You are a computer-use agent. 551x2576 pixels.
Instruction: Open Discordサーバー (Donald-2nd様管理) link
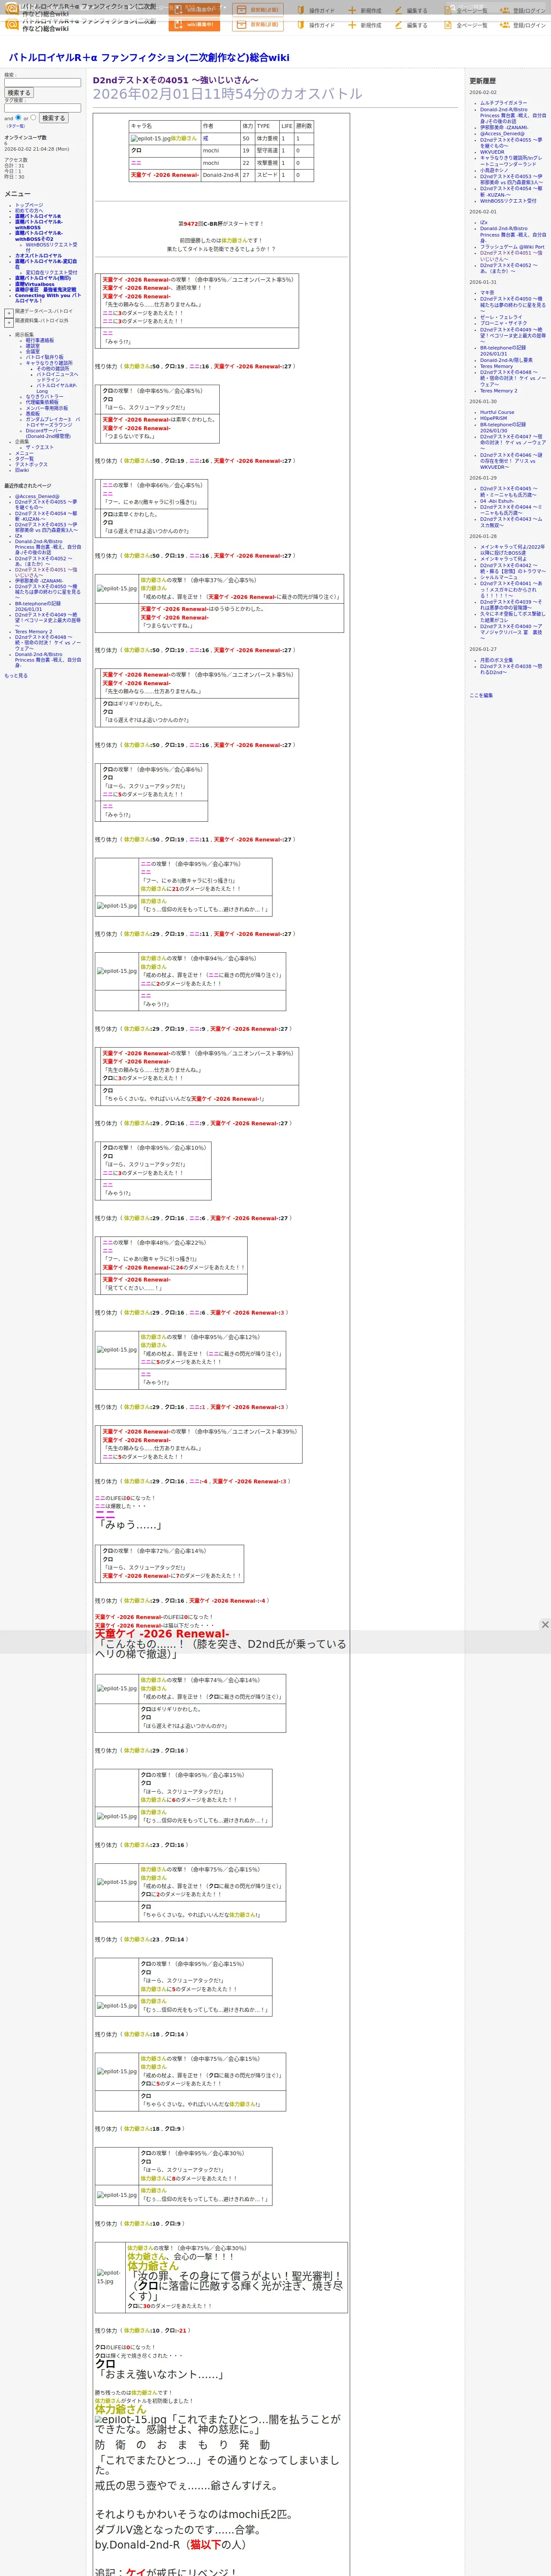click(48, 433)
